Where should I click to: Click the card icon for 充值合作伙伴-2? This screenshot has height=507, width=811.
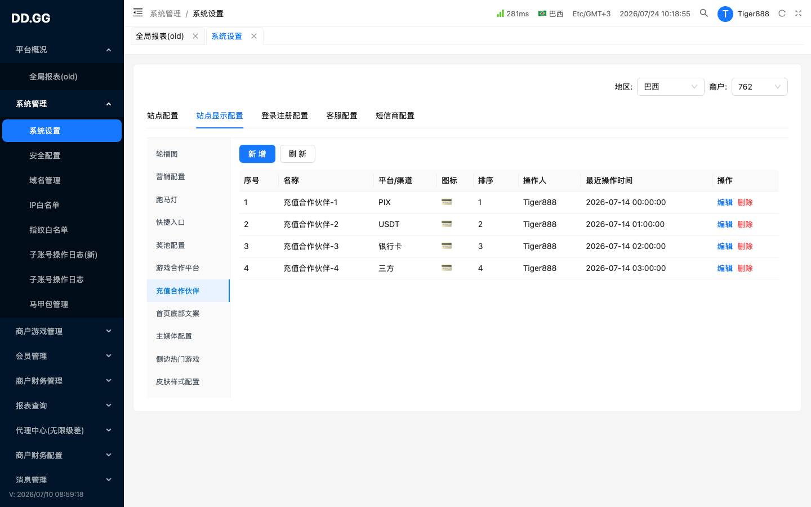click(x=447, y=224)
